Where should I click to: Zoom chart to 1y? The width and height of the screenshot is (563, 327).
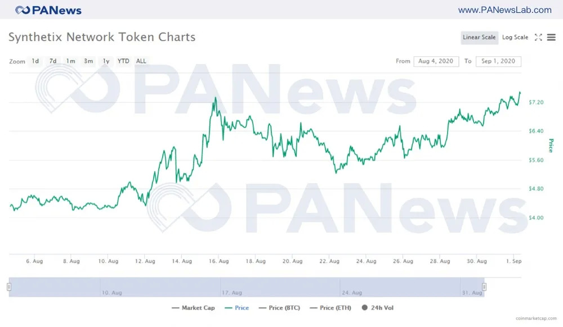[x=106, y=61]
